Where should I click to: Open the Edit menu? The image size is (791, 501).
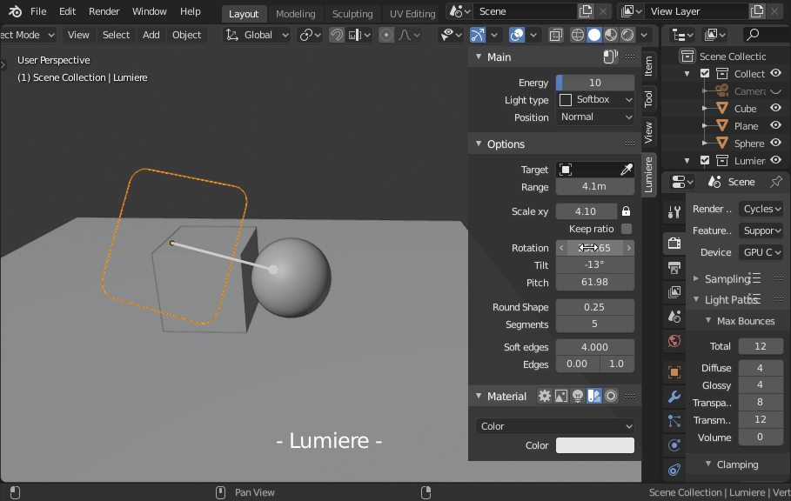(67, 11)
